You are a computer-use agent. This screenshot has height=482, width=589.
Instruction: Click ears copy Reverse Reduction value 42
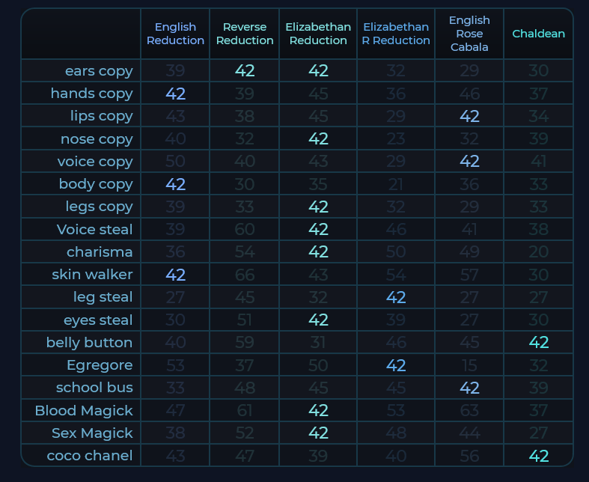(x=245, y=71)
